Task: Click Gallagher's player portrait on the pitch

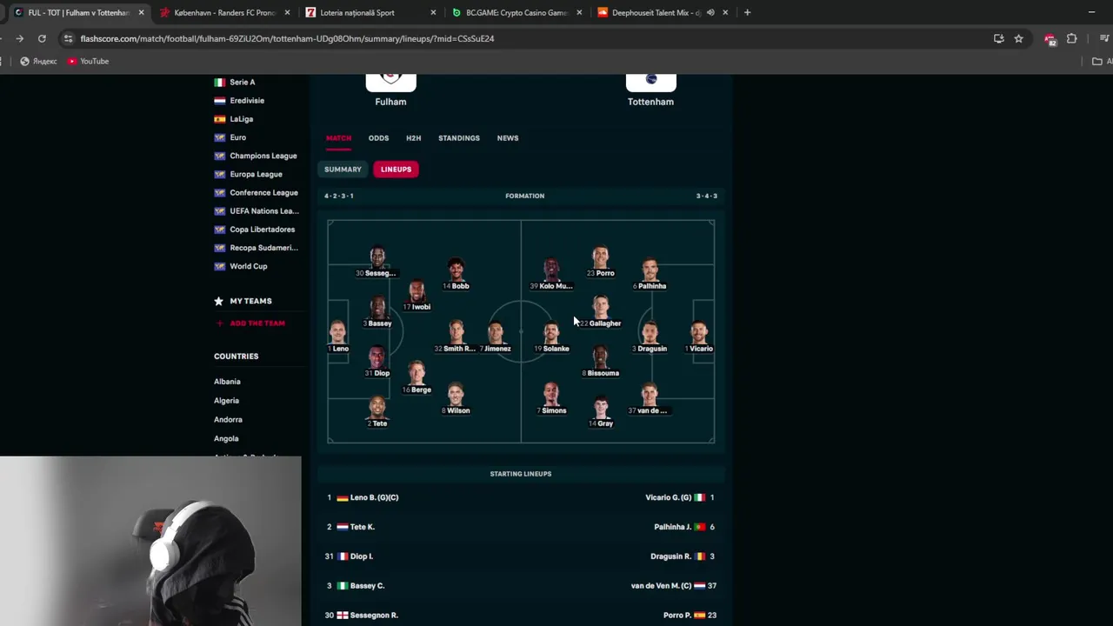Action: tap(601, 307)
